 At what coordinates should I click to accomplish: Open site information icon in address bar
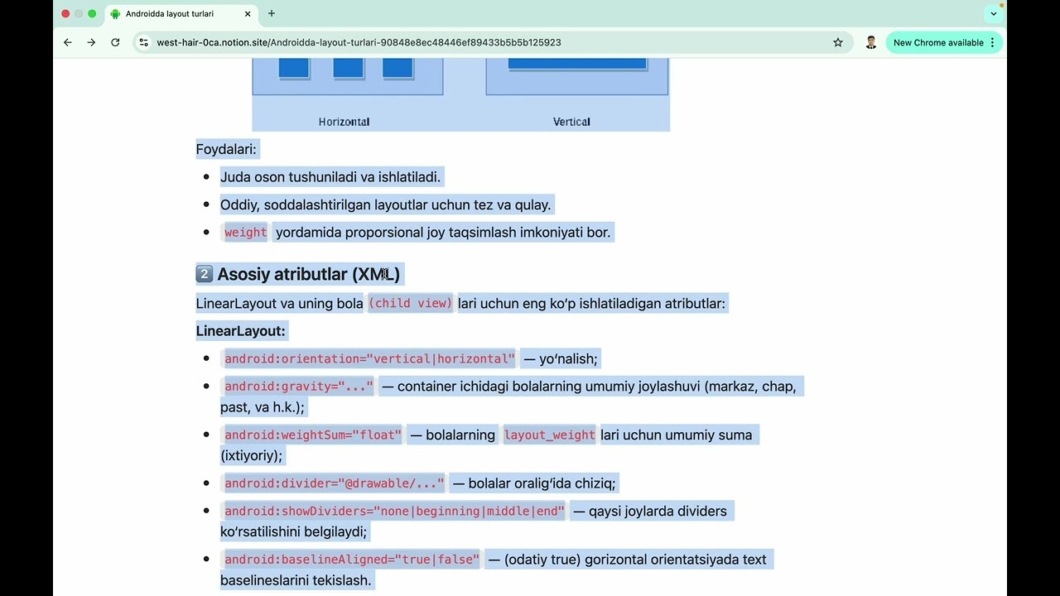pyautogui.click(x=144, y=42)
